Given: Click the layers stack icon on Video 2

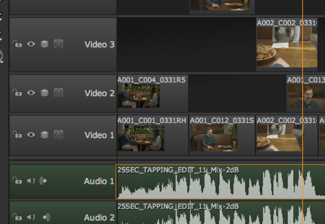Looking at the screenshot, I should pos(44,93).
